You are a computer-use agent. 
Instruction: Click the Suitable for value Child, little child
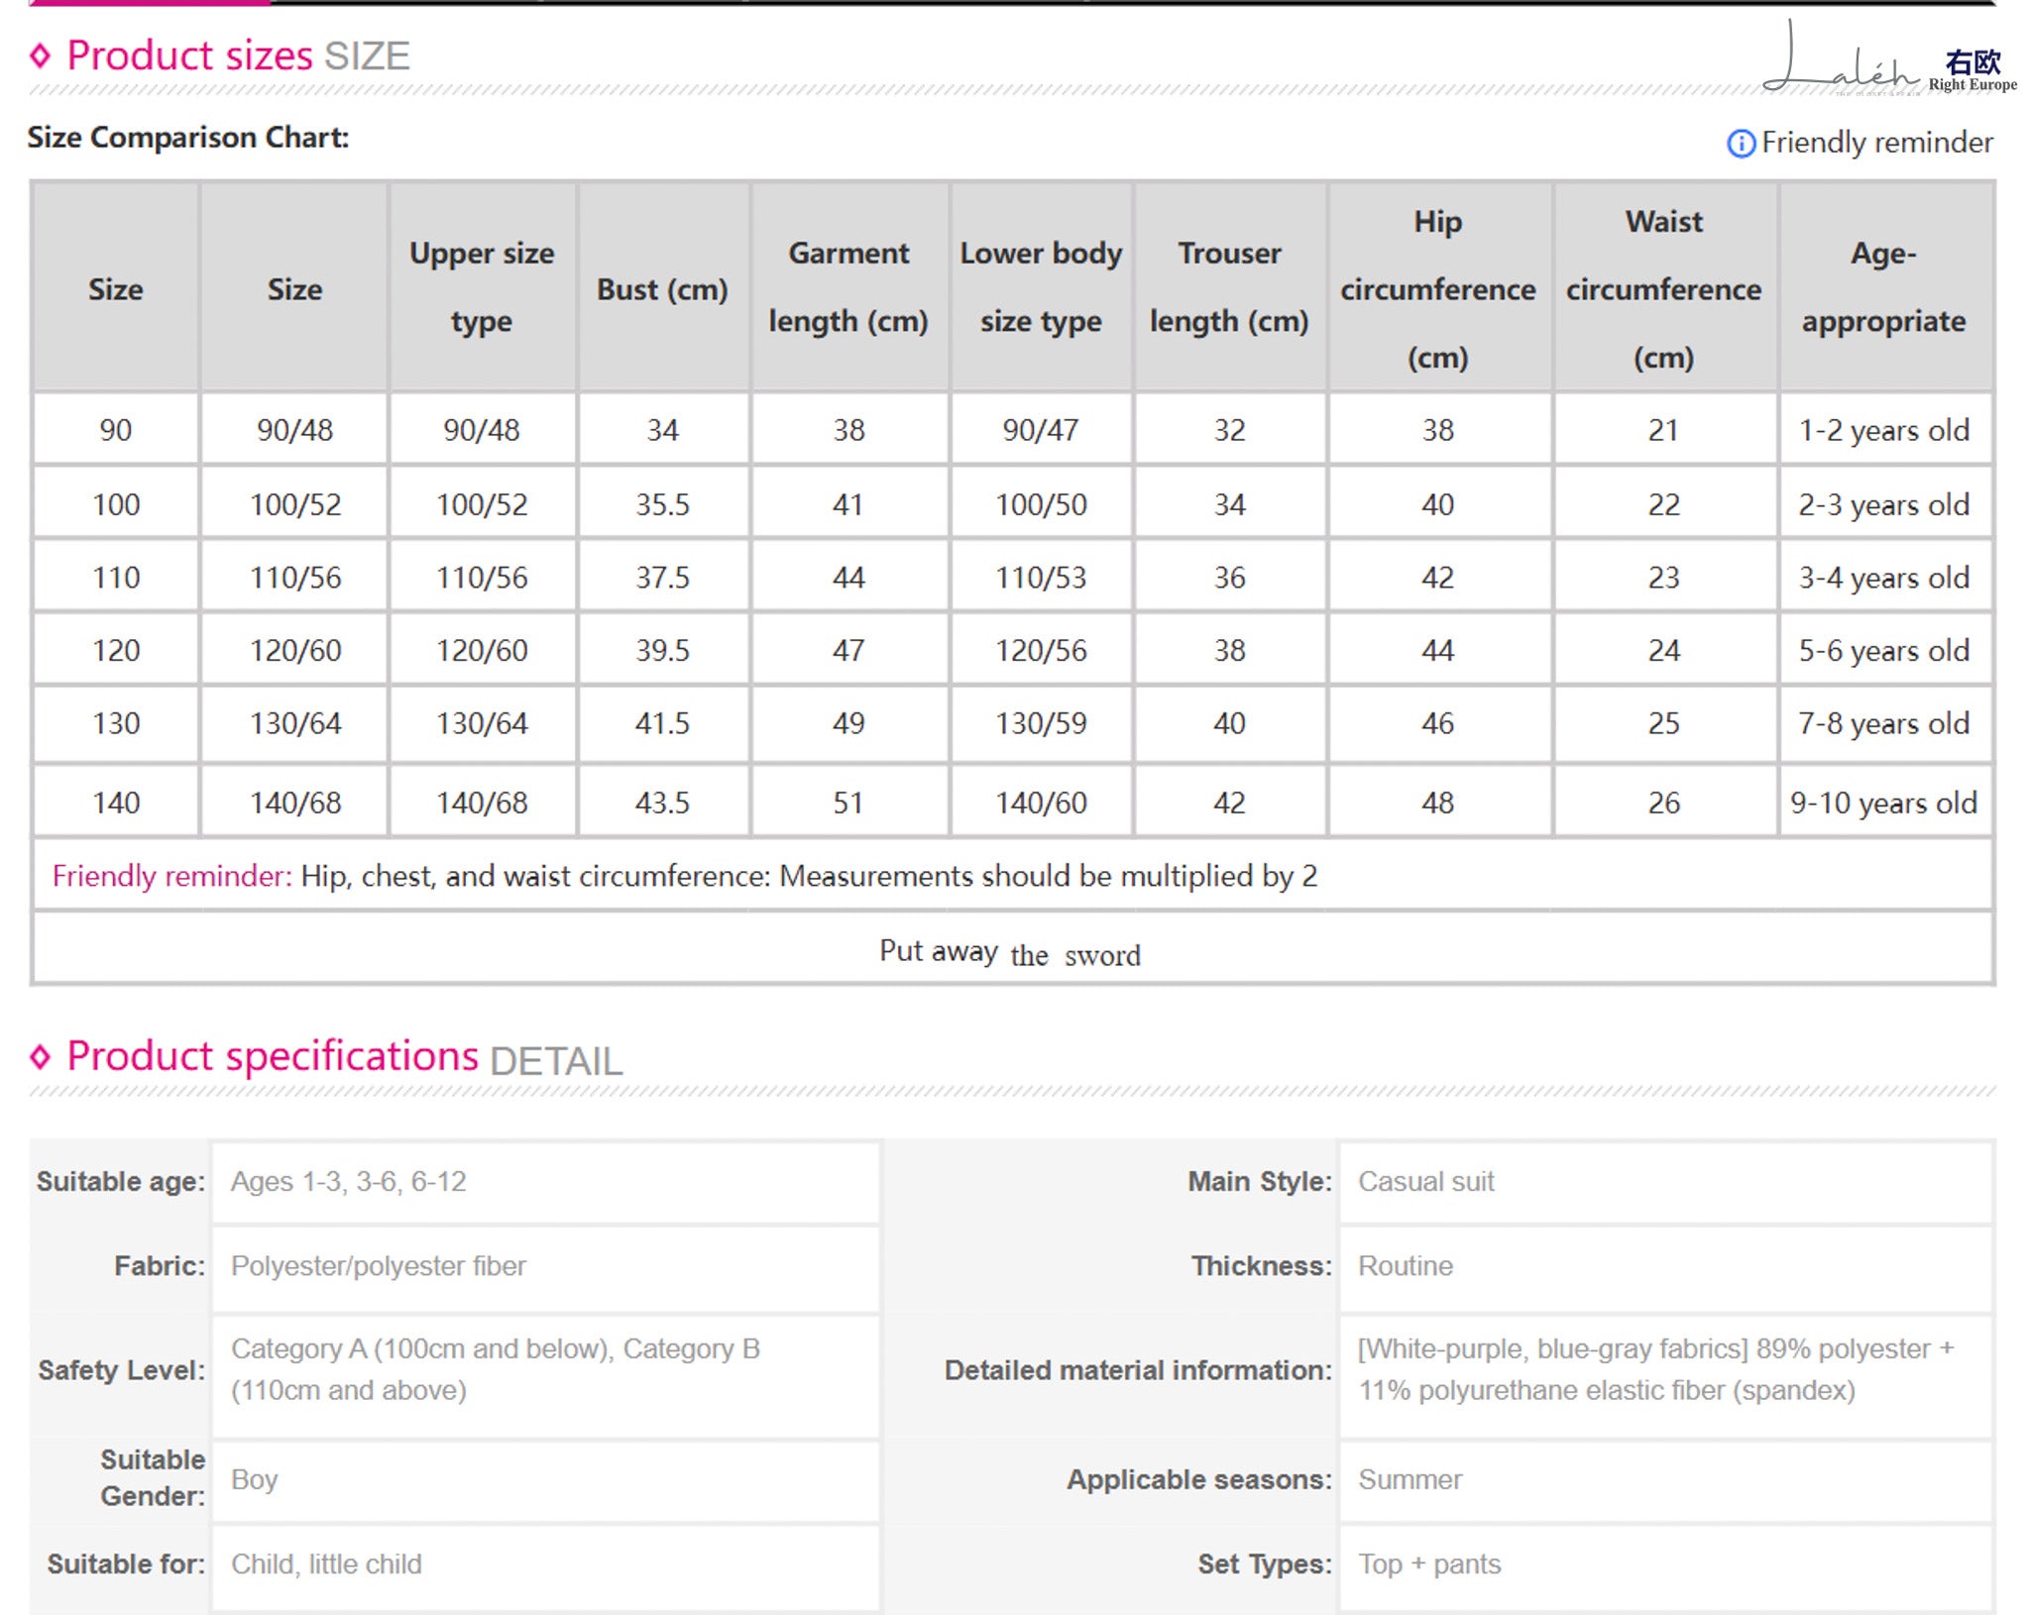click(326, 1563)
